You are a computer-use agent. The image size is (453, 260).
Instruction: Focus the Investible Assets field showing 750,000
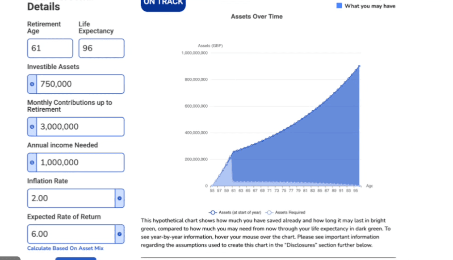[80, 84]
